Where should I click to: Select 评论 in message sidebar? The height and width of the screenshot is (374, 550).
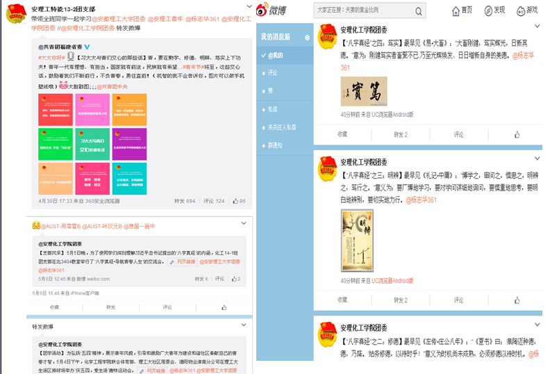click(272, 72)
